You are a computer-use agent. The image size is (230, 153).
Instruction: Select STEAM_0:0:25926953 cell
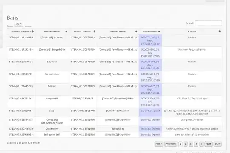[x=21, y=135]
